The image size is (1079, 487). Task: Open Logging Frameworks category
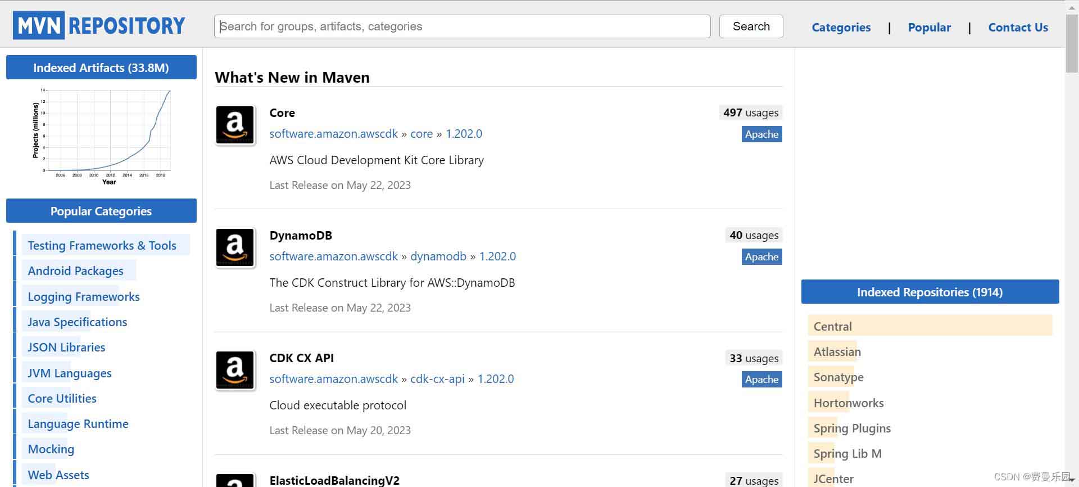(x=84, y=296)
